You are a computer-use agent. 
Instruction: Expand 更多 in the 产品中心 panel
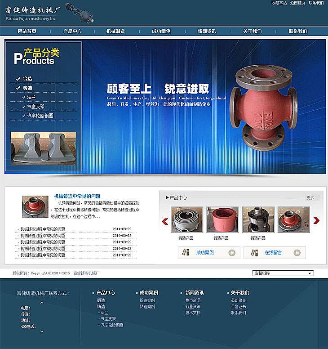coord(310,197)
